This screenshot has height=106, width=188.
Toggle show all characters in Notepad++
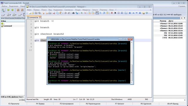tap(100, 13)
